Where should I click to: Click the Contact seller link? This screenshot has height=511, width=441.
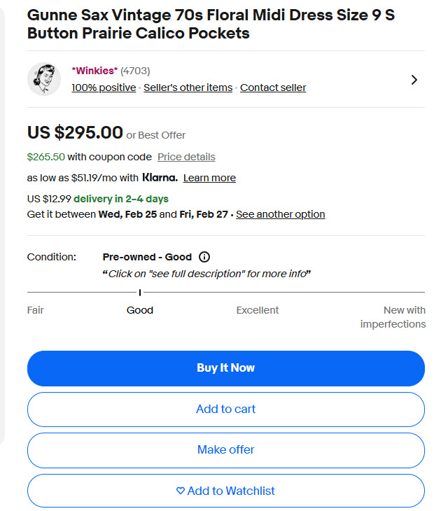tap(273, 87)
